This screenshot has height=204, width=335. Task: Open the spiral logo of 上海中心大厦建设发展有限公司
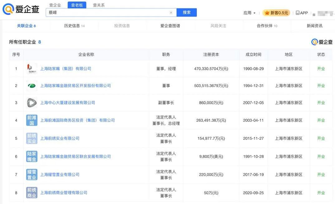(32, 103)
